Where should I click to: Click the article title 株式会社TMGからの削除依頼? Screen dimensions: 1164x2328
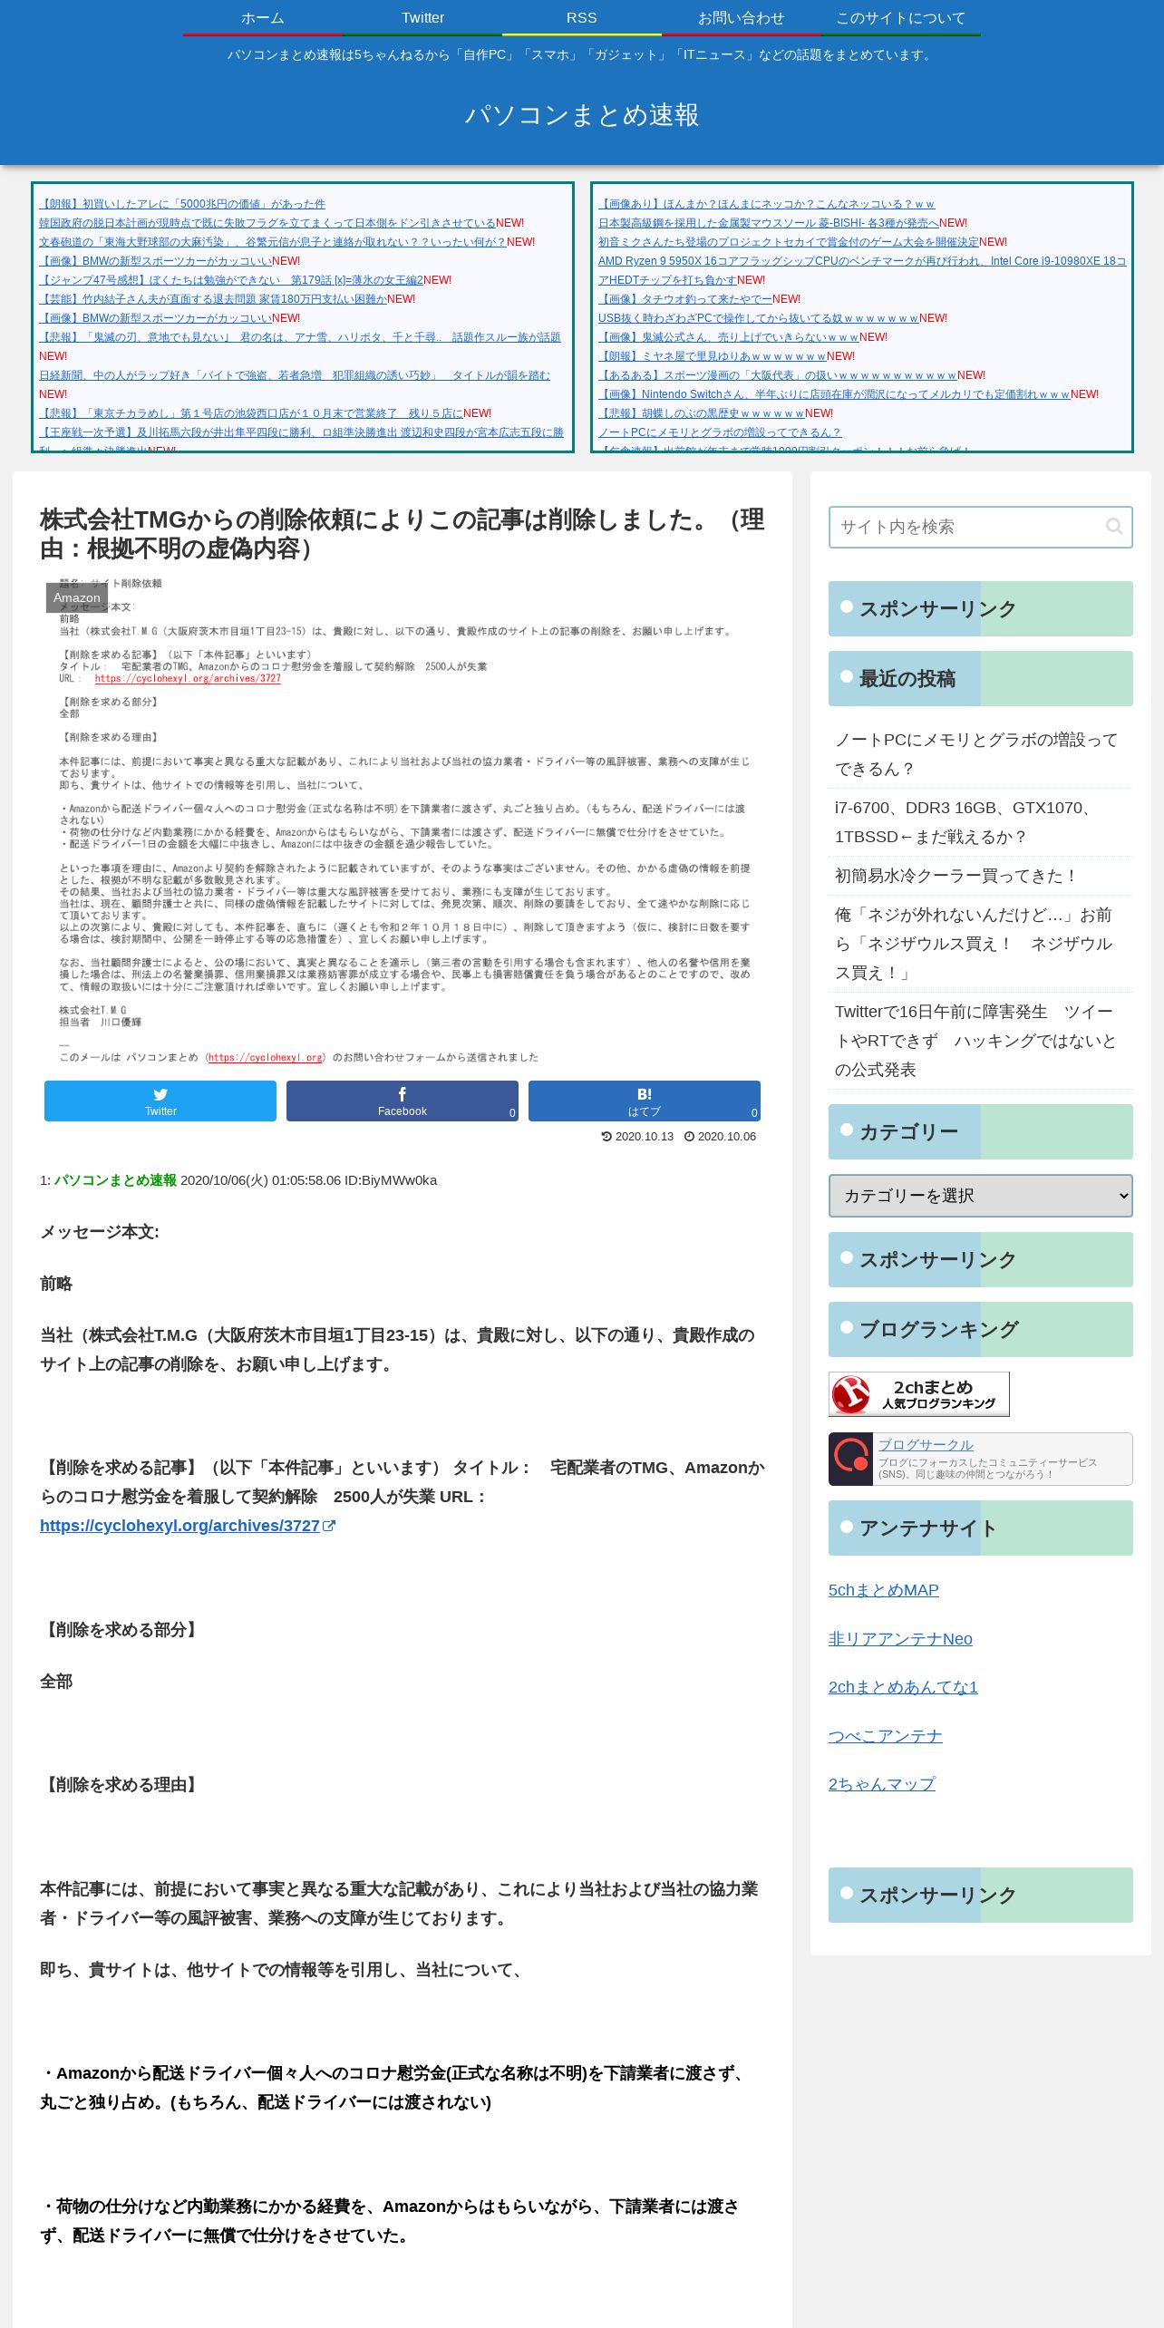coord(403,534)
